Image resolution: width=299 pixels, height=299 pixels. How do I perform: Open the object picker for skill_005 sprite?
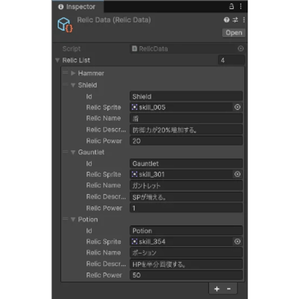237,107
